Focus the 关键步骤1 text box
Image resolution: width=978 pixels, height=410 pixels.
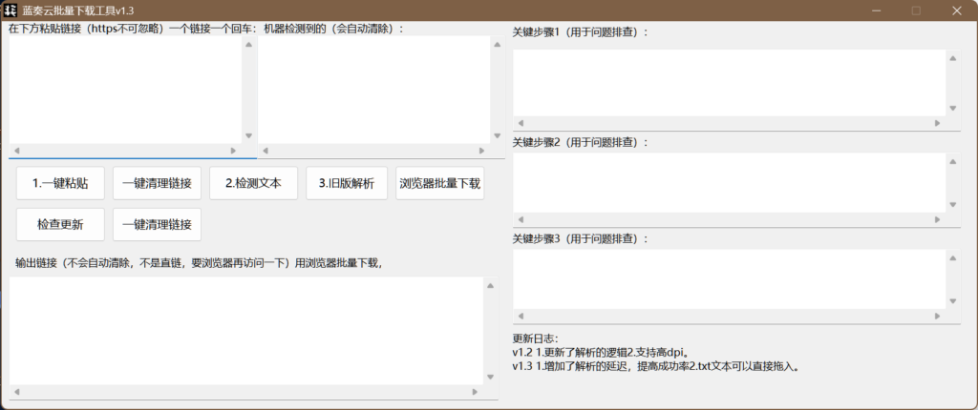(729, 83)
